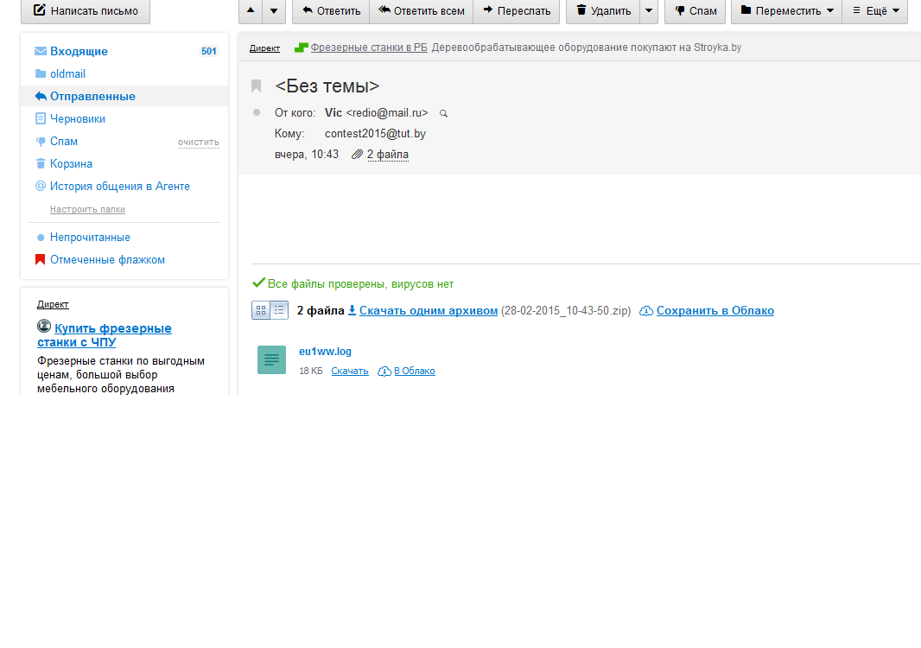
Task: Switch attachments to list view
Action: 279,310
